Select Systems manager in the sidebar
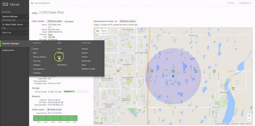255x126 pixels. click(x=11, y=43)
